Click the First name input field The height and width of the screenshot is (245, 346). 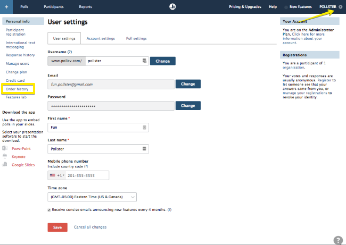[x=98, y=128]
